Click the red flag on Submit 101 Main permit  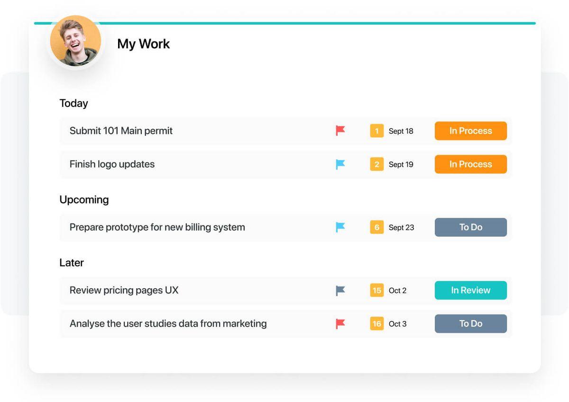pos(340,131)
